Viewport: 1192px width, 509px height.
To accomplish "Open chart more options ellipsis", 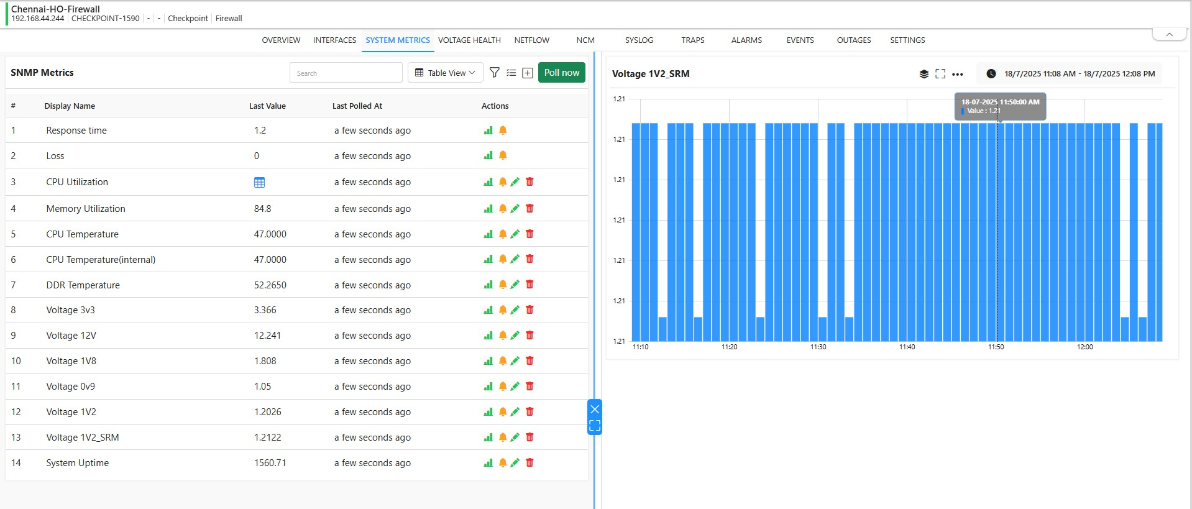I will tap(957, 74).
